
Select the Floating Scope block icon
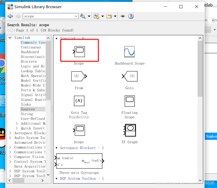(x=130, y=101)
